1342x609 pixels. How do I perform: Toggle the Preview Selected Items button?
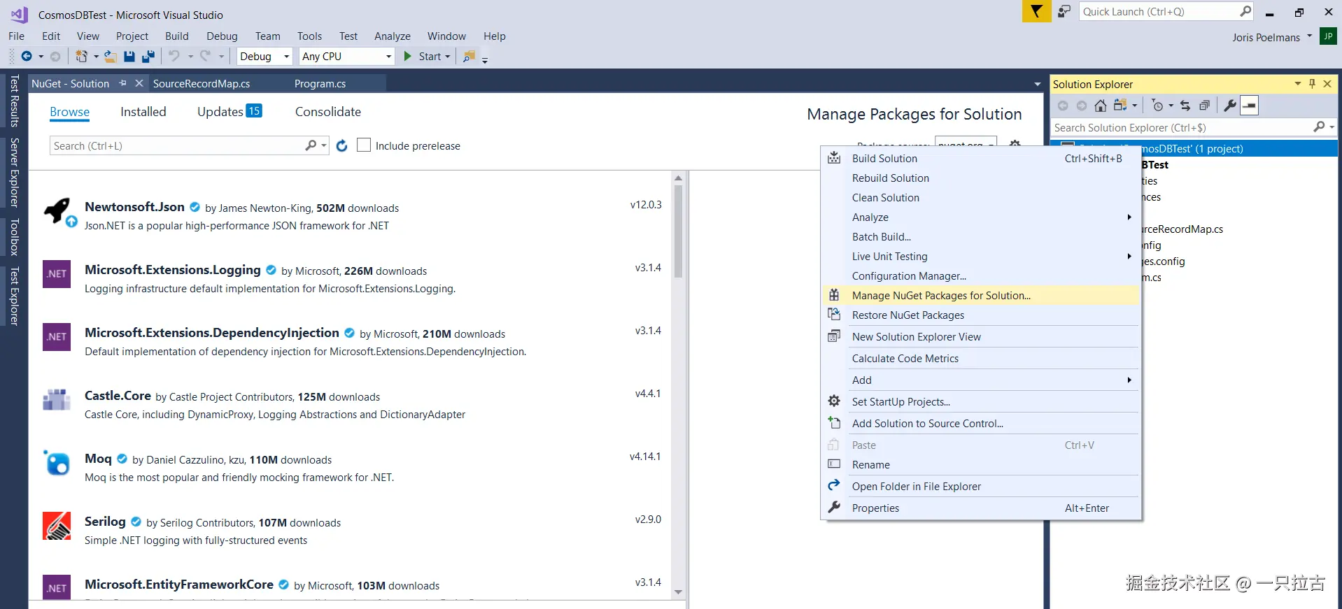(1250, 106)
